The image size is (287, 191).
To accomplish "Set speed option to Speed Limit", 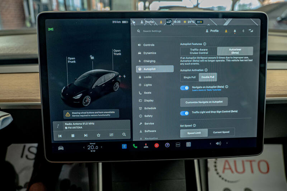I will 194,133.
